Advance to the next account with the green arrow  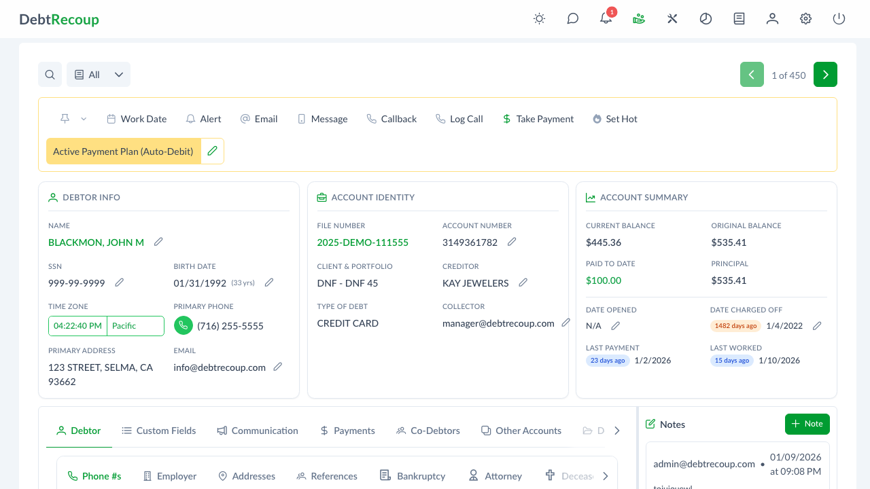tap(825, 74)
